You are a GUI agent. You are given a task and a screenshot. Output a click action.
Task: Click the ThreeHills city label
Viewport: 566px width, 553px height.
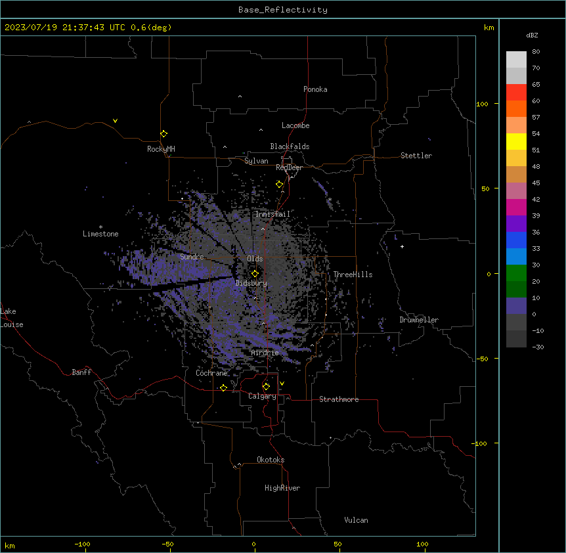point(353,275)
